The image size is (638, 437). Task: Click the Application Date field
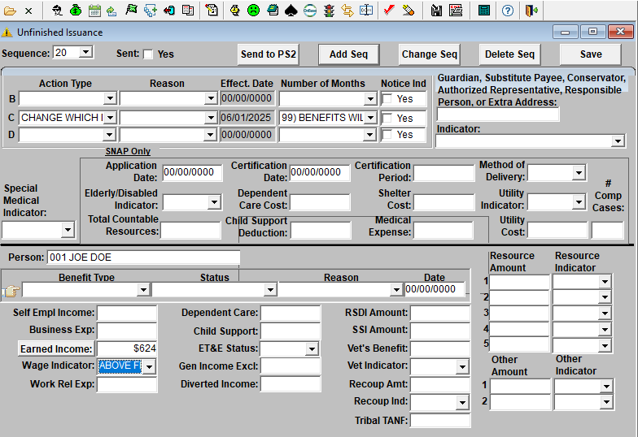[192, 172]
